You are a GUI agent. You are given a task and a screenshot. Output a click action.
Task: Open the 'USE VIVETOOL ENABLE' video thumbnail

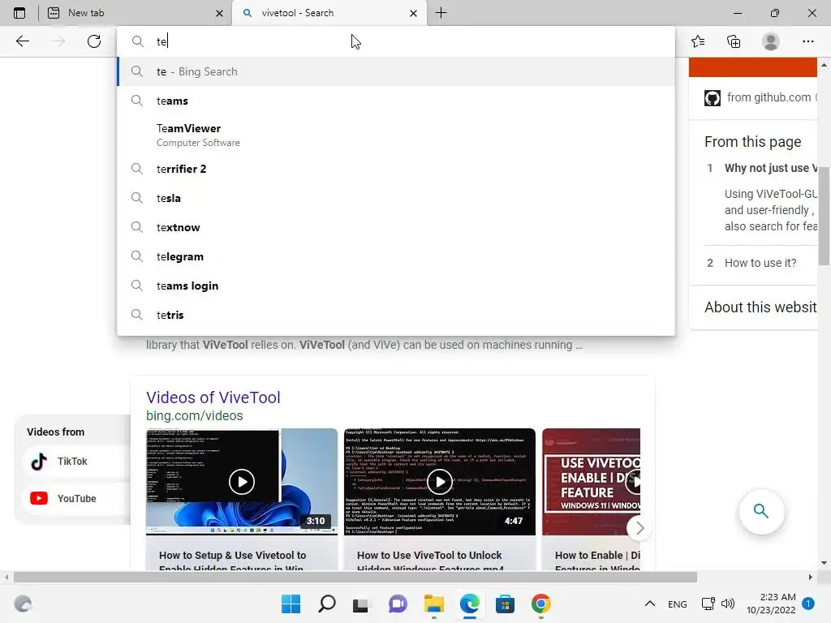[x=592, y=482]
